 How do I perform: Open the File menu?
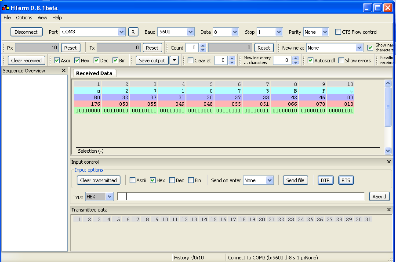click(x=7, y=18)
